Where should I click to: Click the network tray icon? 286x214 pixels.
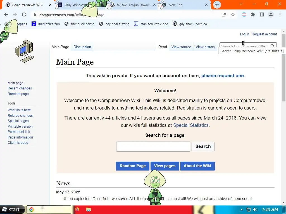tap(248, 210)
